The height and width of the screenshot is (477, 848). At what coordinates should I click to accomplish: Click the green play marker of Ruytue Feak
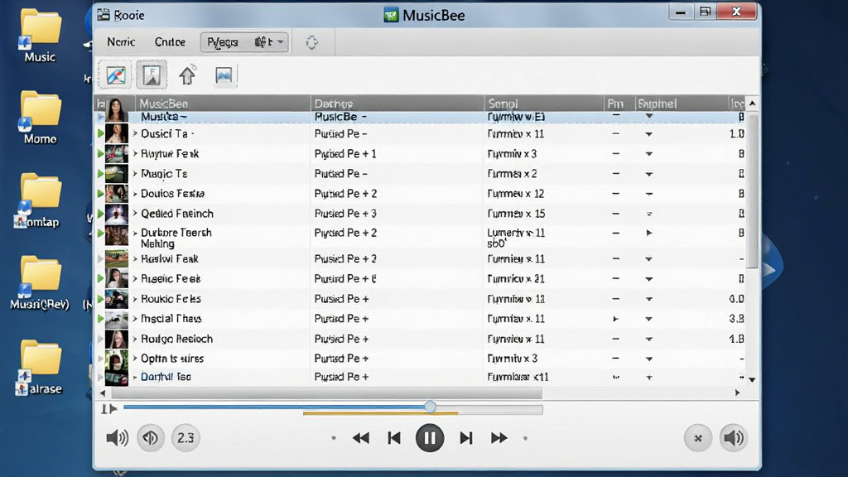[x=100, y=153]
